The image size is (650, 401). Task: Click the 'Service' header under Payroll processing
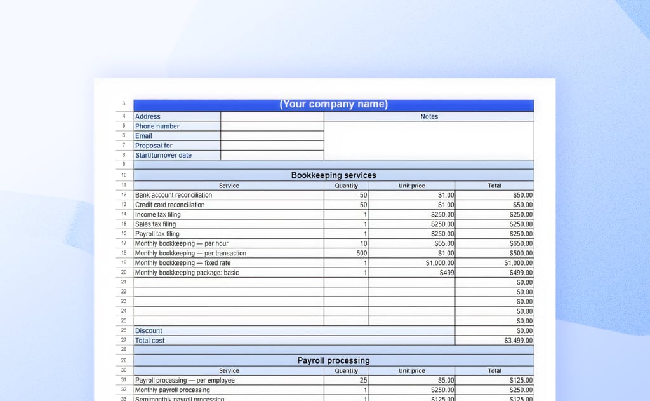click(x=229, y=370)
